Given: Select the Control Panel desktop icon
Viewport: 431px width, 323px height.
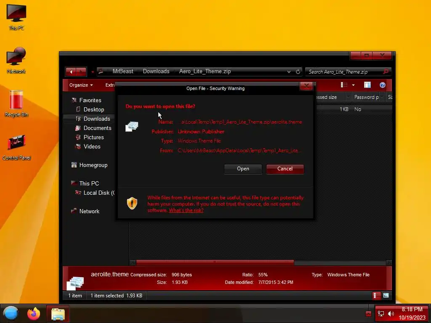Looking at the screenshot, I should 16,147.
